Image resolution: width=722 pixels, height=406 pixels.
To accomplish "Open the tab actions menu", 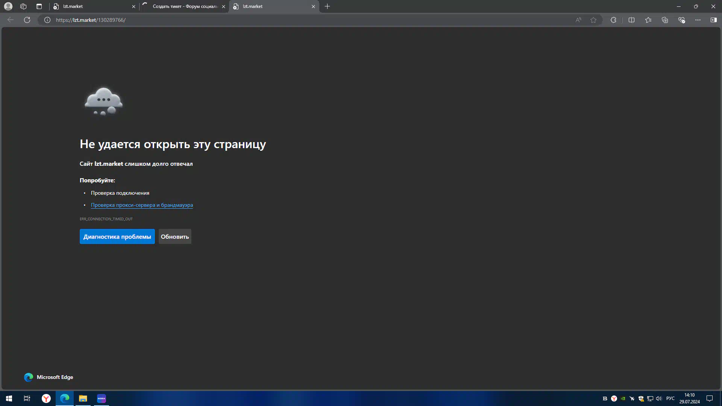I will 39,6.
